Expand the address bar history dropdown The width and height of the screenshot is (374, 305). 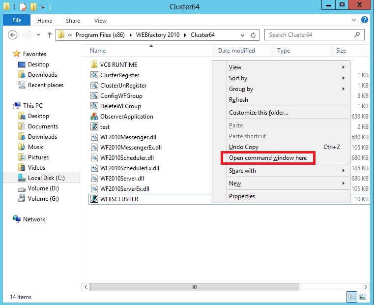(x=242, y=35)
